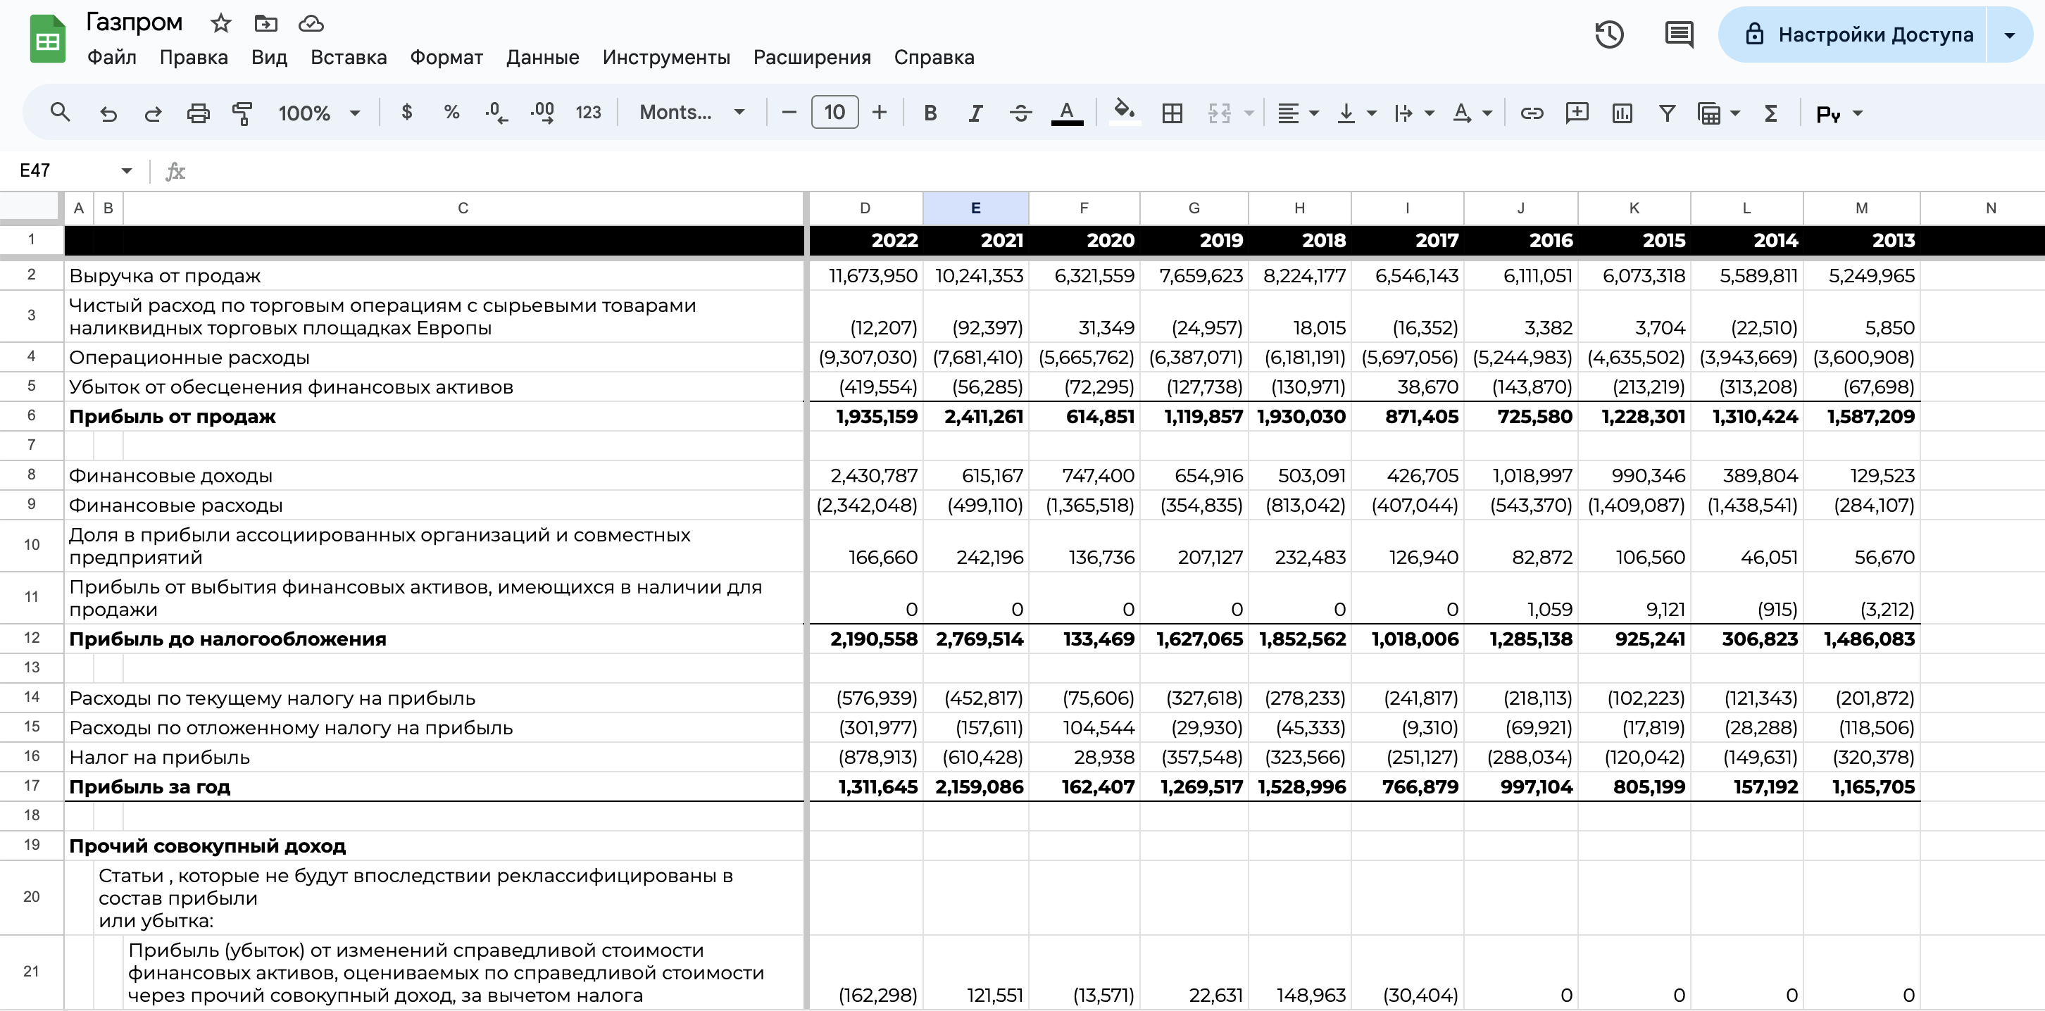Select column C header

[463, 208]
